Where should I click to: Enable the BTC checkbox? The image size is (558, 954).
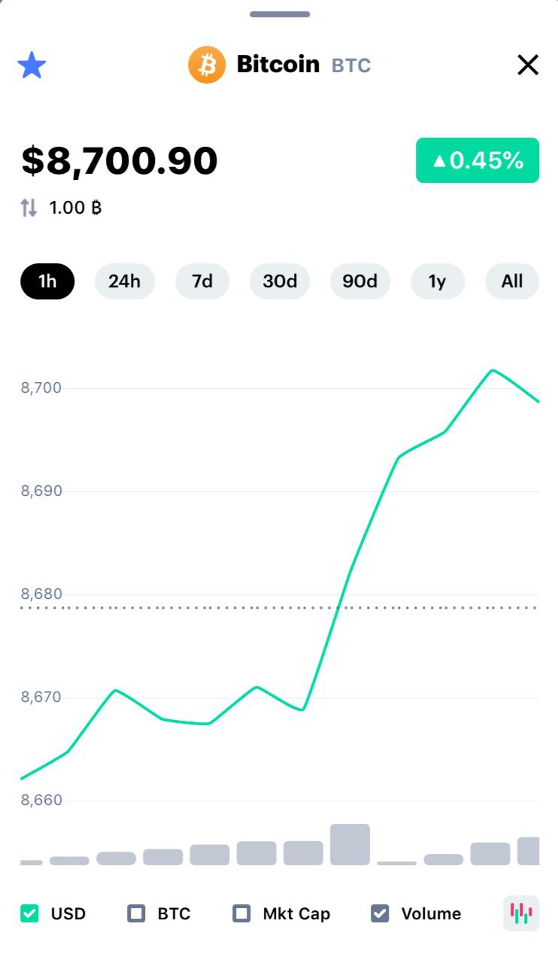pyautogui.click(x=136, y=913)
